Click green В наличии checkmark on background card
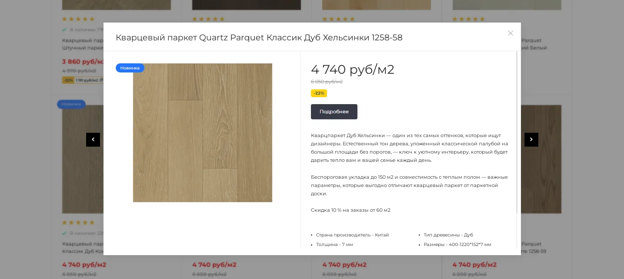This screenshot has width=624, height=279. coord(64,30)
